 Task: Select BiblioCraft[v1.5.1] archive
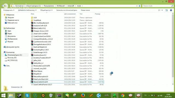coord(39,28)
